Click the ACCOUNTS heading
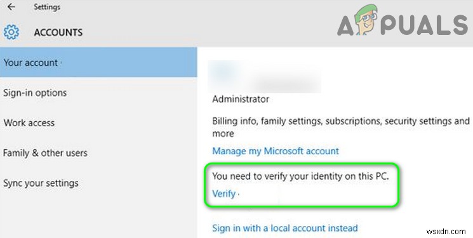The width and height of the screenshot is (473, 238). [58, 32]
